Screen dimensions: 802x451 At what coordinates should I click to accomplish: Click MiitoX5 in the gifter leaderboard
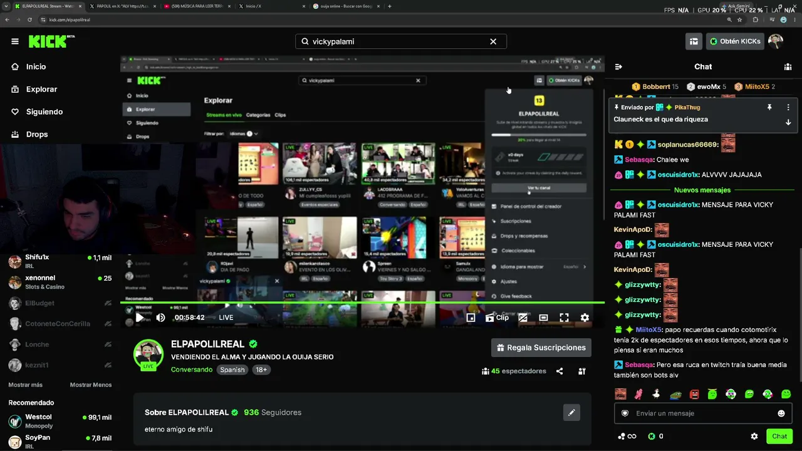(x=755, y=86)
